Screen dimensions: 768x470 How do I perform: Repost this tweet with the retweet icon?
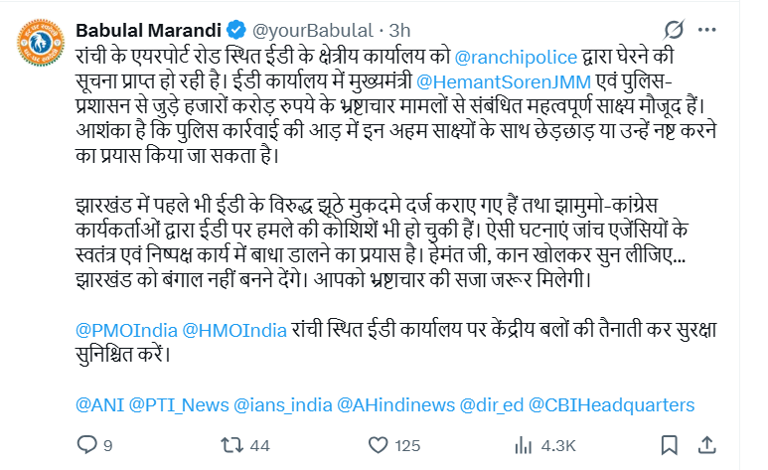click(x=230, y=443)
